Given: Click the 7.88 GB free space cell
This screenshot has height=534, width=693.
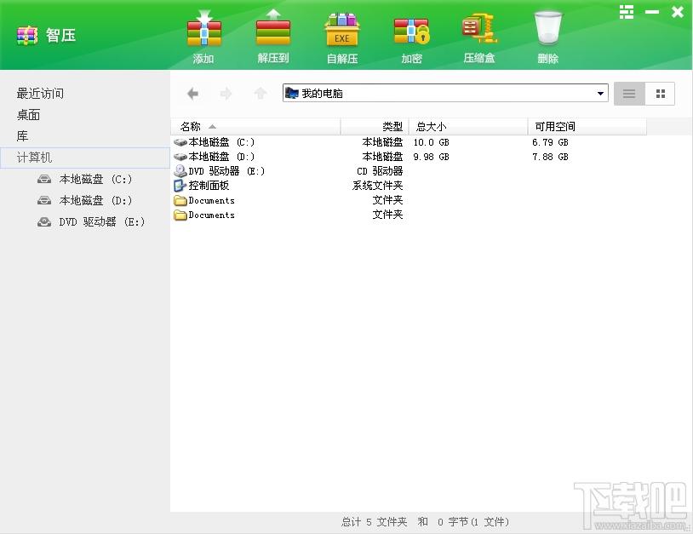Looking at the screenshot, I should tap(550, 157).
